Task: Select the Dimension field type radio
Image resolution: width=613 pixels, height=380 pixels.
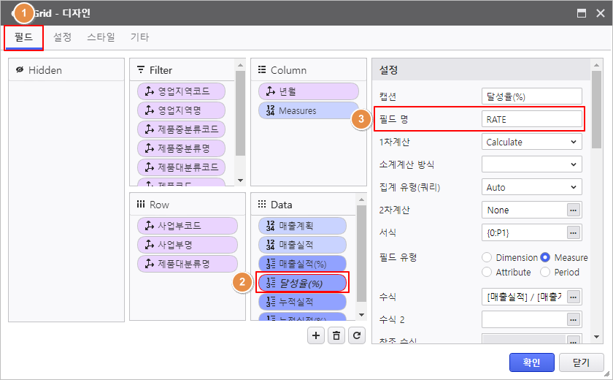Action: pos(487,257)
